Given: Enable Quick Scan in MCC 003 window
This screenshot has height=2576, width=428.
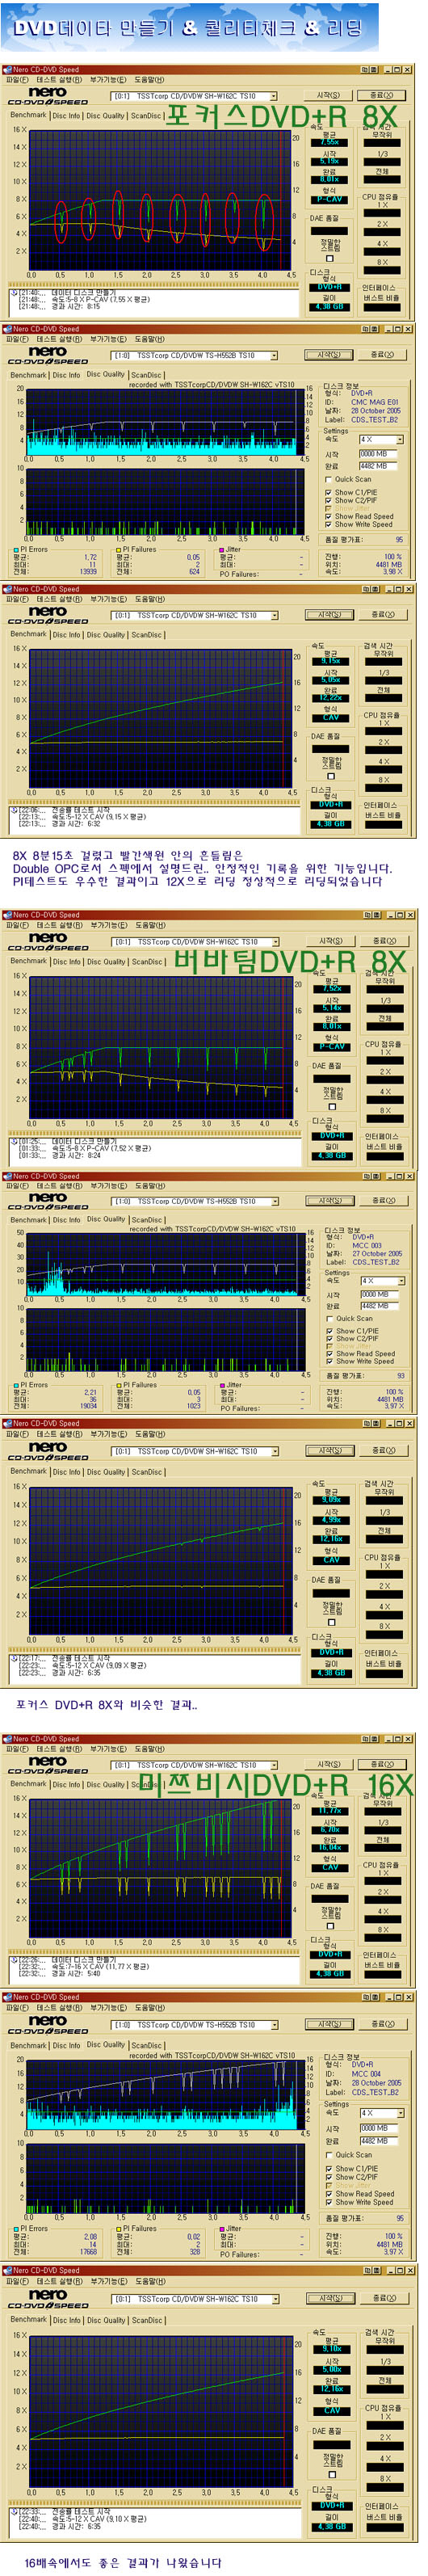Looking at the screenshot, I should (329, 1317).
